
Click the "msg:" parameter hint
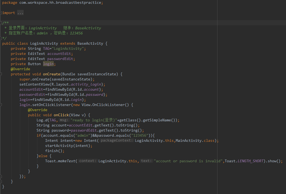point(64,120)
